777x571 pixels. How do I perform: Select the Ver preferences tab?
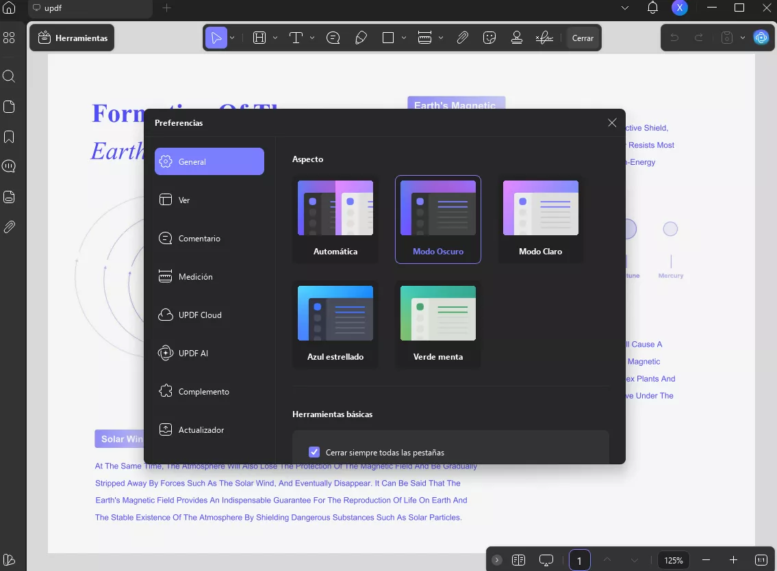coord(209,200)
